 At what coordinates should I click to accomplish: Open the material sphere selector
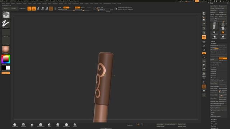tap(6, 49)
